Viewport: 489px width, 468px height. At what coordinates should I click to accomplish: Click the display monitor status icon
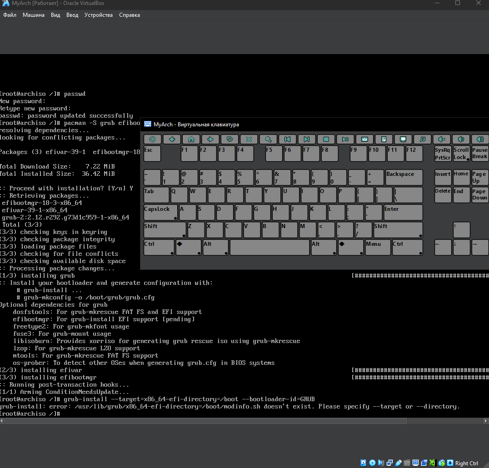(416, 463)
